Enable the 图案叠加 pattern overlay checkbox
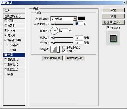The height and width of the screenshot is (109, 127). pos(6,69)
